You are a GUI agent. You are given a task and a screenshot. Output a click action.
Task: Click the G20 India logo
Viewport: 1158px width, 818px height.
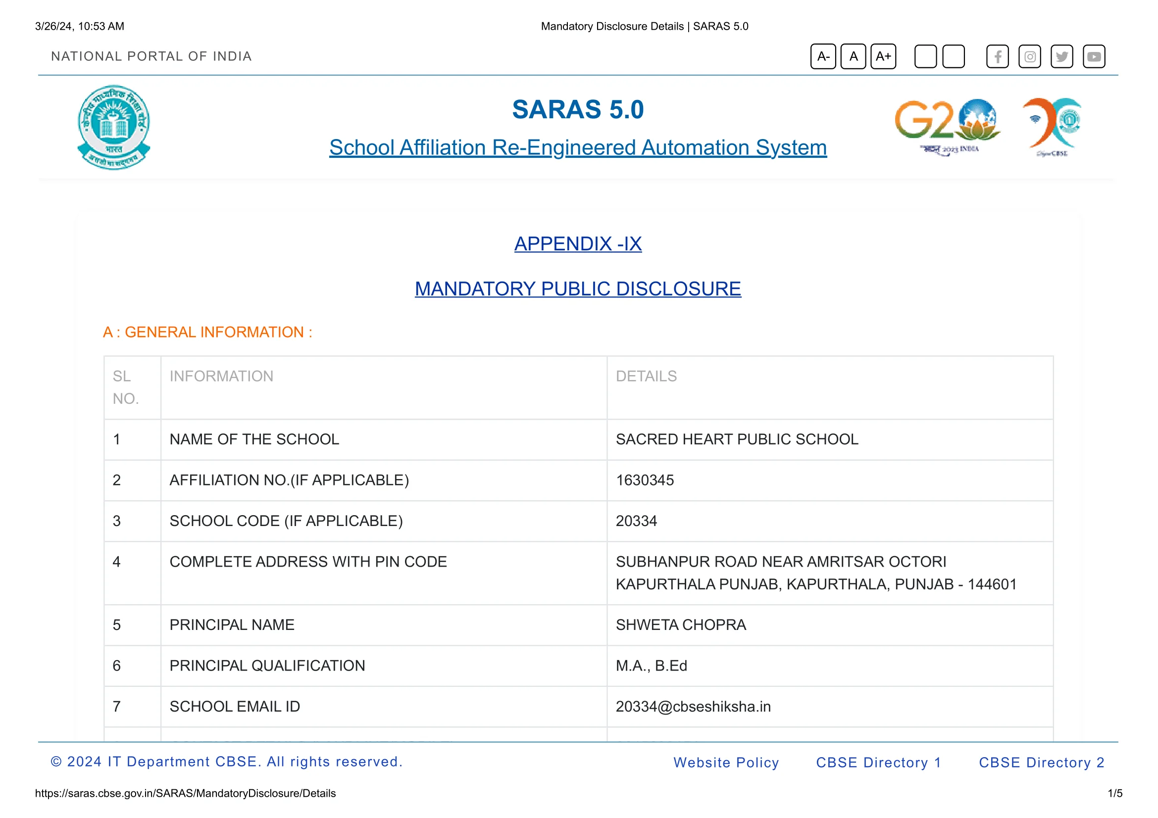(947, 127)
